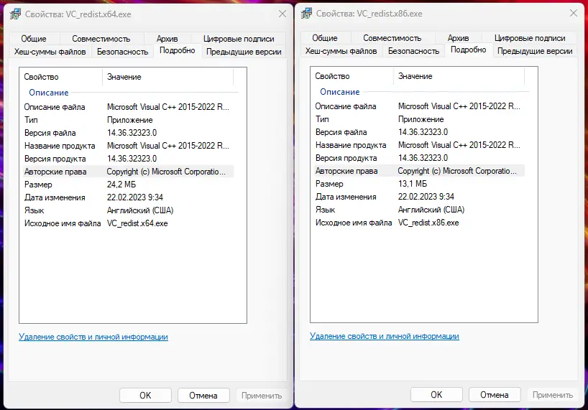Click the VC_redist.x64.exe title bar icon
Viewport: 588px width, 410px height.
15,14
